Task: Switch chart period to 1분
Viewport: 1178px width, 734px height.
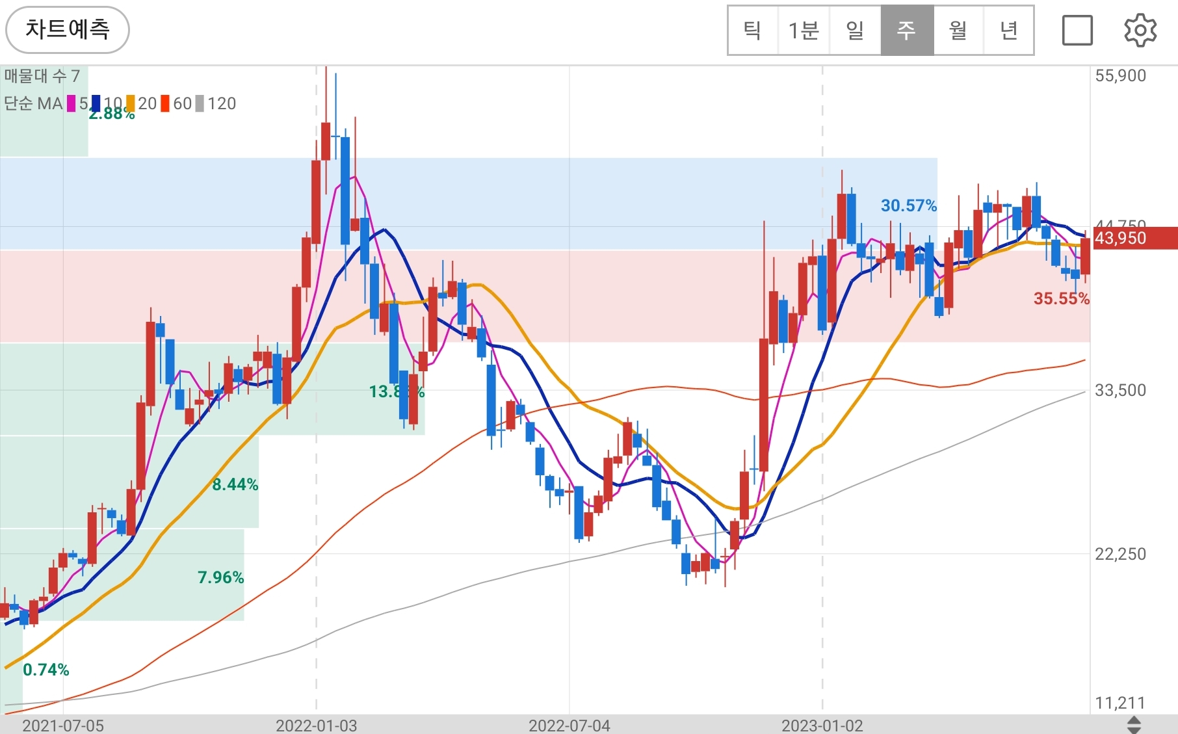Action: click(x=804, y=31)
